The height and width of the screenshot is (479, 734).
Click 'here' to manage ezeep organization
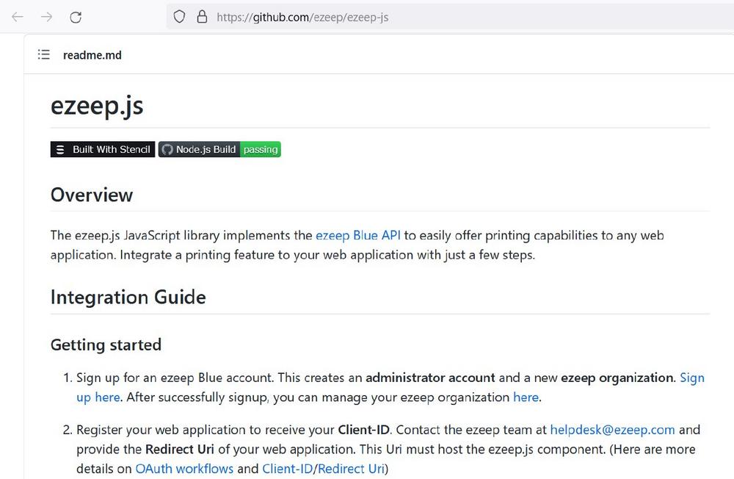pos(526,397)
